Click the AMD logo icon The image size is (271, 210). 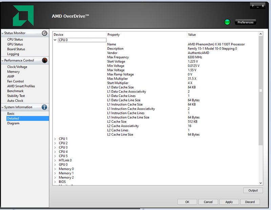click(x=23, y=16)
